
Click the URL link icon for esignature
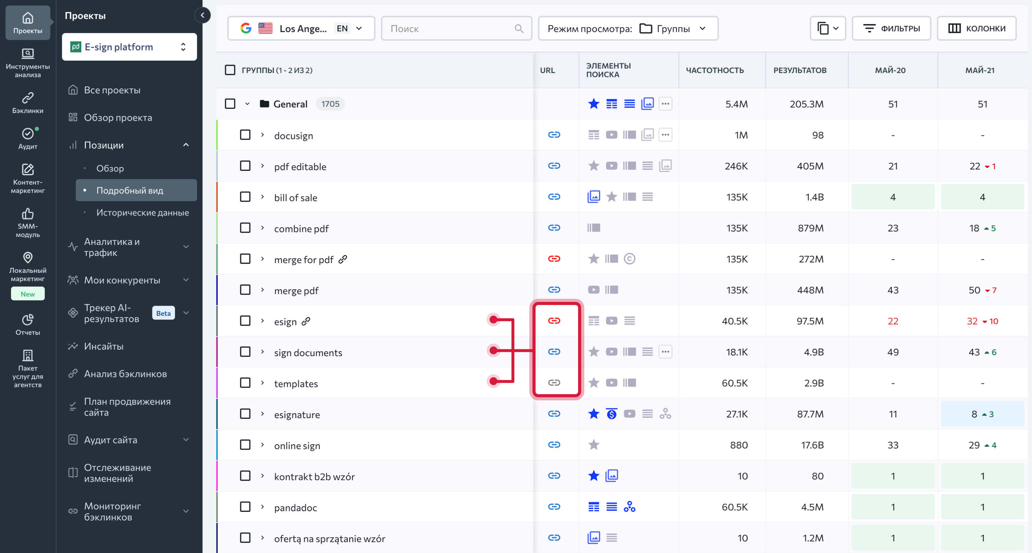point(554,414)
